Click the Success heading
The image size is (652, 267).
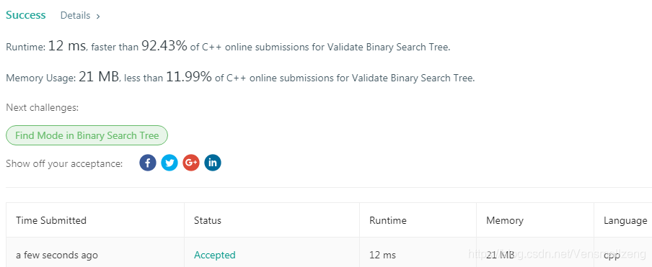coord(26,15)
